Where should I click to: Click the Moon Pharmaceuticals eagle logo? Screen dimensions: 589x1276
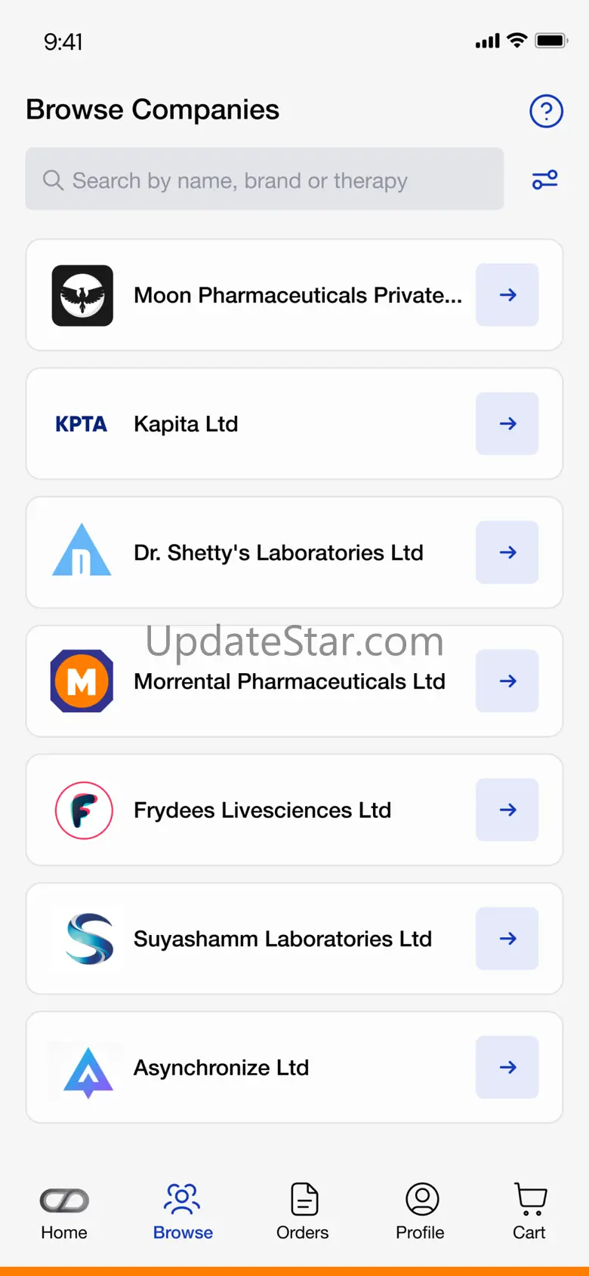(82, 295)
